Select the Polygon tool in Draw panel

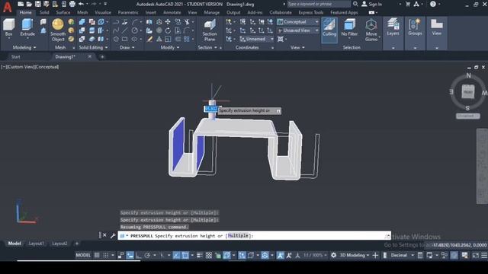pyautogui.click(x=116, y=39)
